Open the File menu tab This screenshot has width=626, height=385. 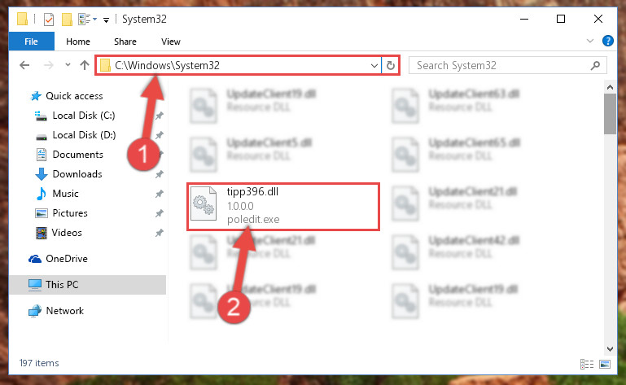[31, 42]
